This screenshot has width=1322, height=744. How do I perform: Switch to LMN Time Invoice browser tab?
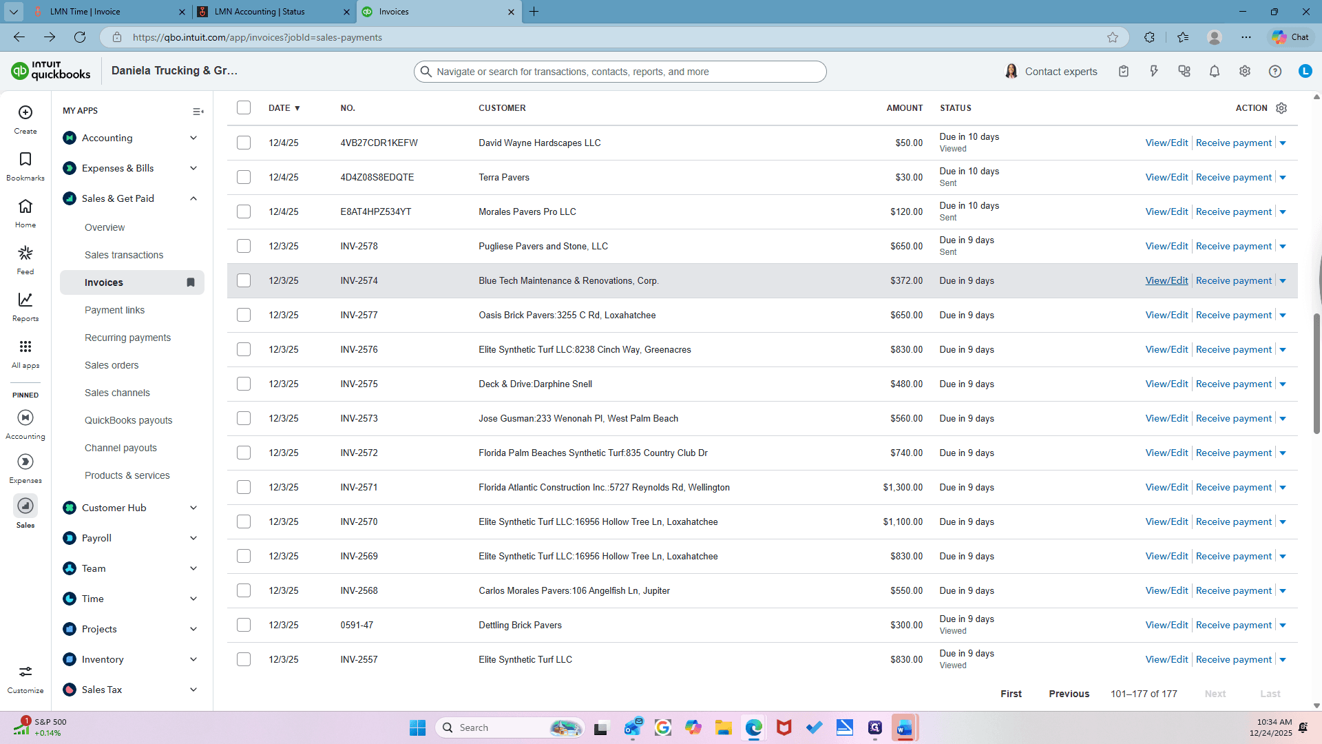[x=110, y=12]
